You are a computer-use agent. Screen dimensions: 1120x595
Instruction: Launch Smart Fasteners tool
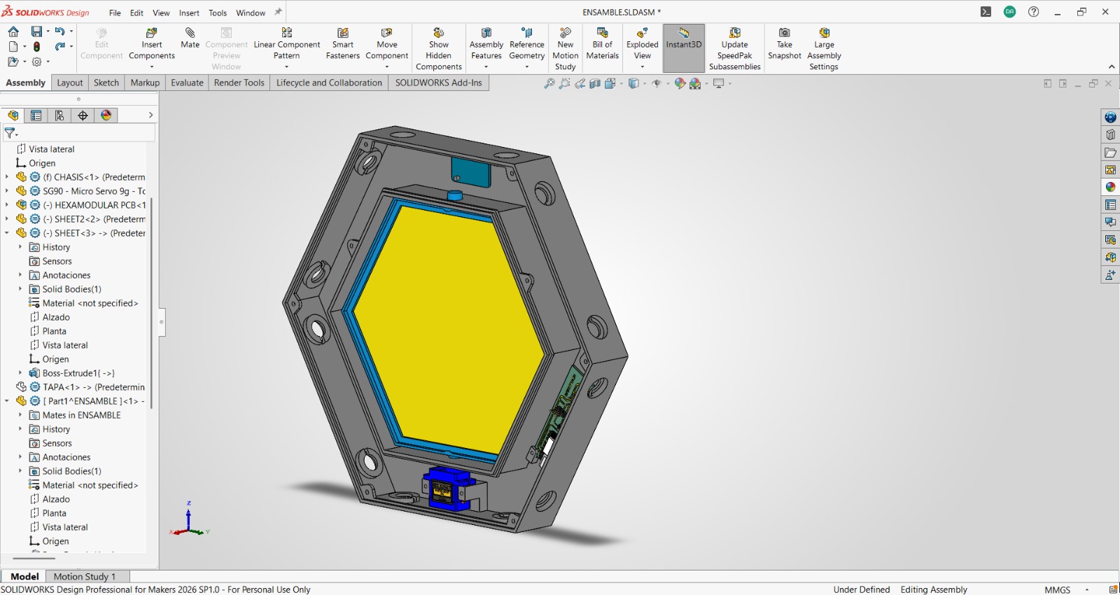[x=342, y=43]
